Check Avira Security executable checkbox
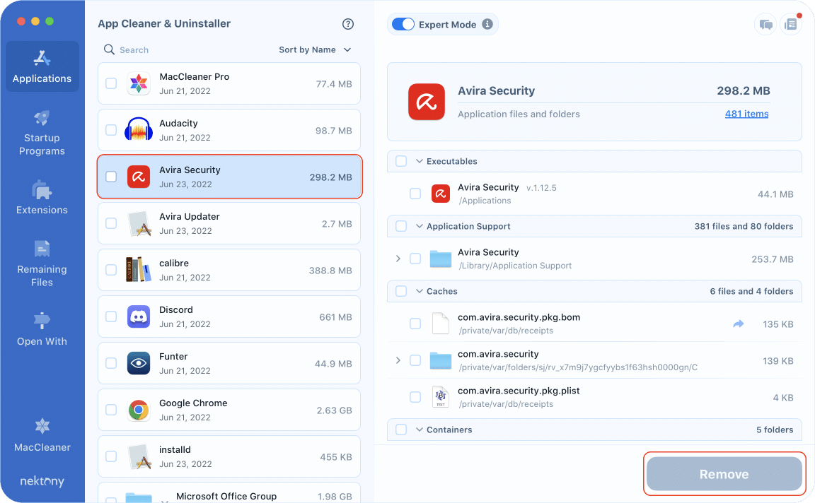 pyautogui.click(x=415, y=194)
